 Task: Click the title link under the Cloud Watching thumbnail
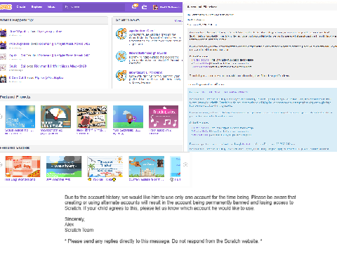[19, 130]
